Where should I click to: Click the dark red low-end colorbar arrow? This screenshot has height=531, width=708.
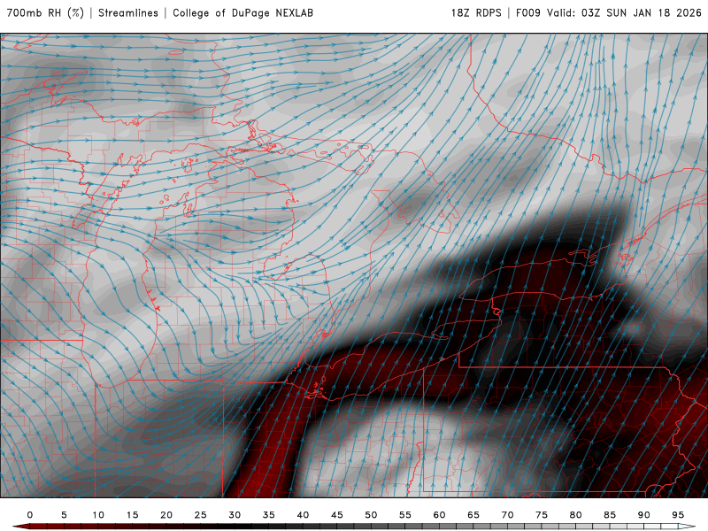pyautogui.click(x=20, y=527)
